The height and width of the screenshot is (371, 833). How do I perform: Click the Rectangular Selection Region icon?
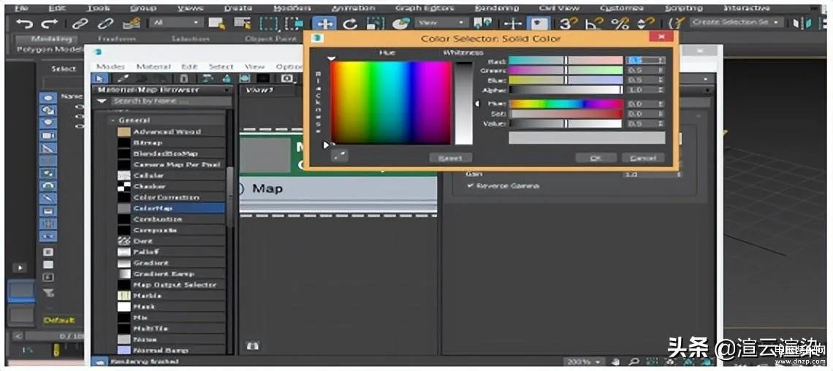tap(268, 24)
